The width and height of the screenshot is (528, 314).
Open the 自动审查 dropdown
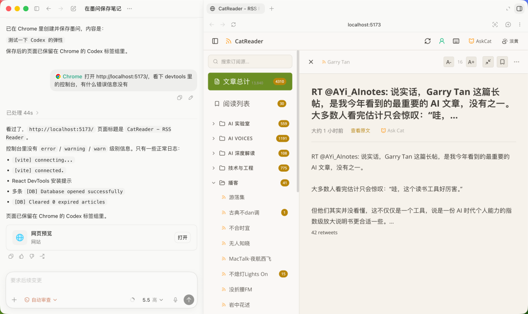point(41,300)
